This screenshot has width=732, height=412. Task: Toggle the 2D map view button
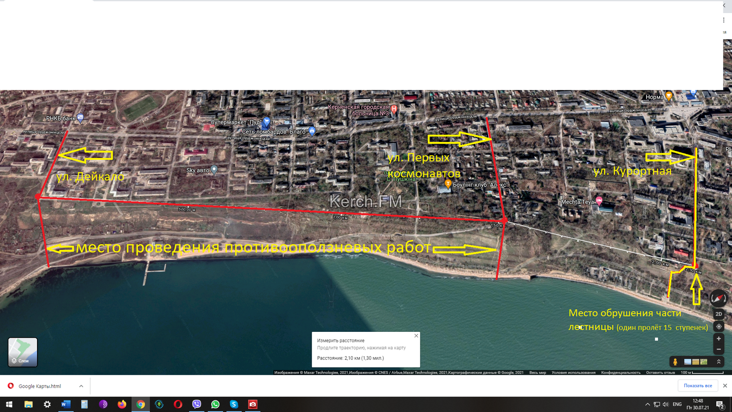[x=718, y=314]
